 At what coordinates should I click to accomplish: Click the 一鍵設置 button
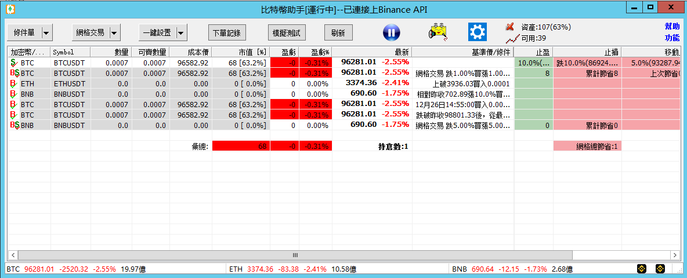tap(157, 32)
